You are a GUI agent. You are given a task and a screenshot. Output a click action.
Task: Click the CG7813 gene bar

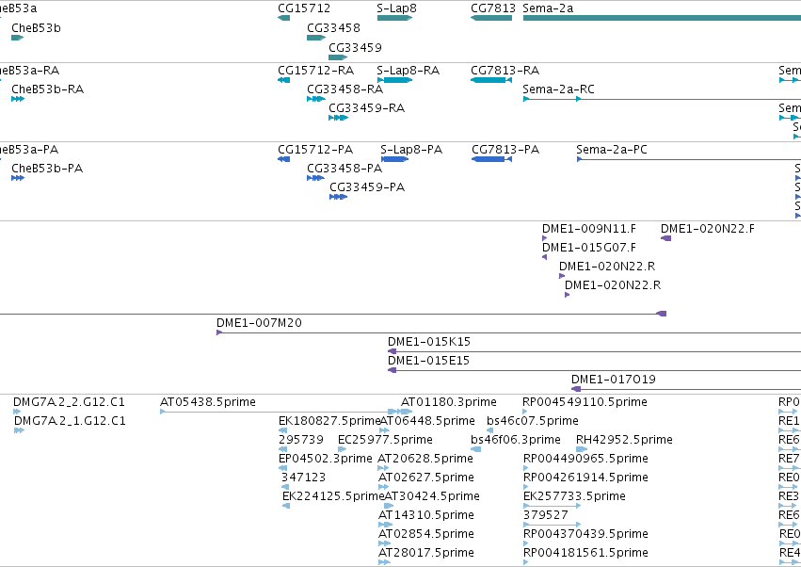pyautogui.click(x=491, y=18)
